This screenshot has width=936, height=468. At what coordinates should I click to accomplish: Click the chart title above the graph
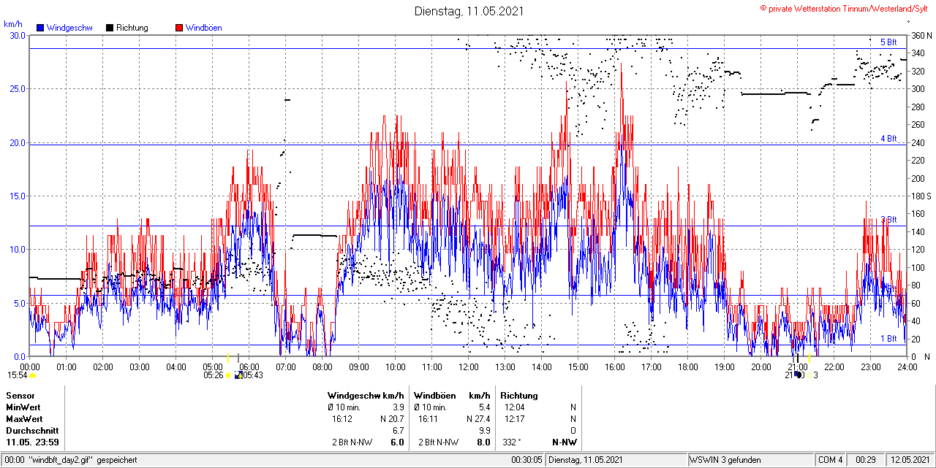click(469, 11)
